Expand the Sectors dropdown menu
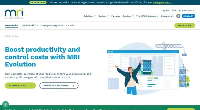Screen dimensions: 200x110 [103, 16]
